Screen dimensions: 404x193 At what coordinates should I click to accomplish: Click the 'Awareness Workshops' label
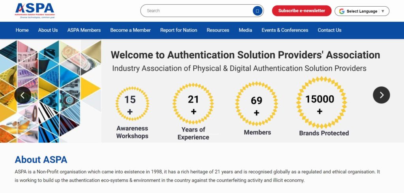tap(132, 132)
